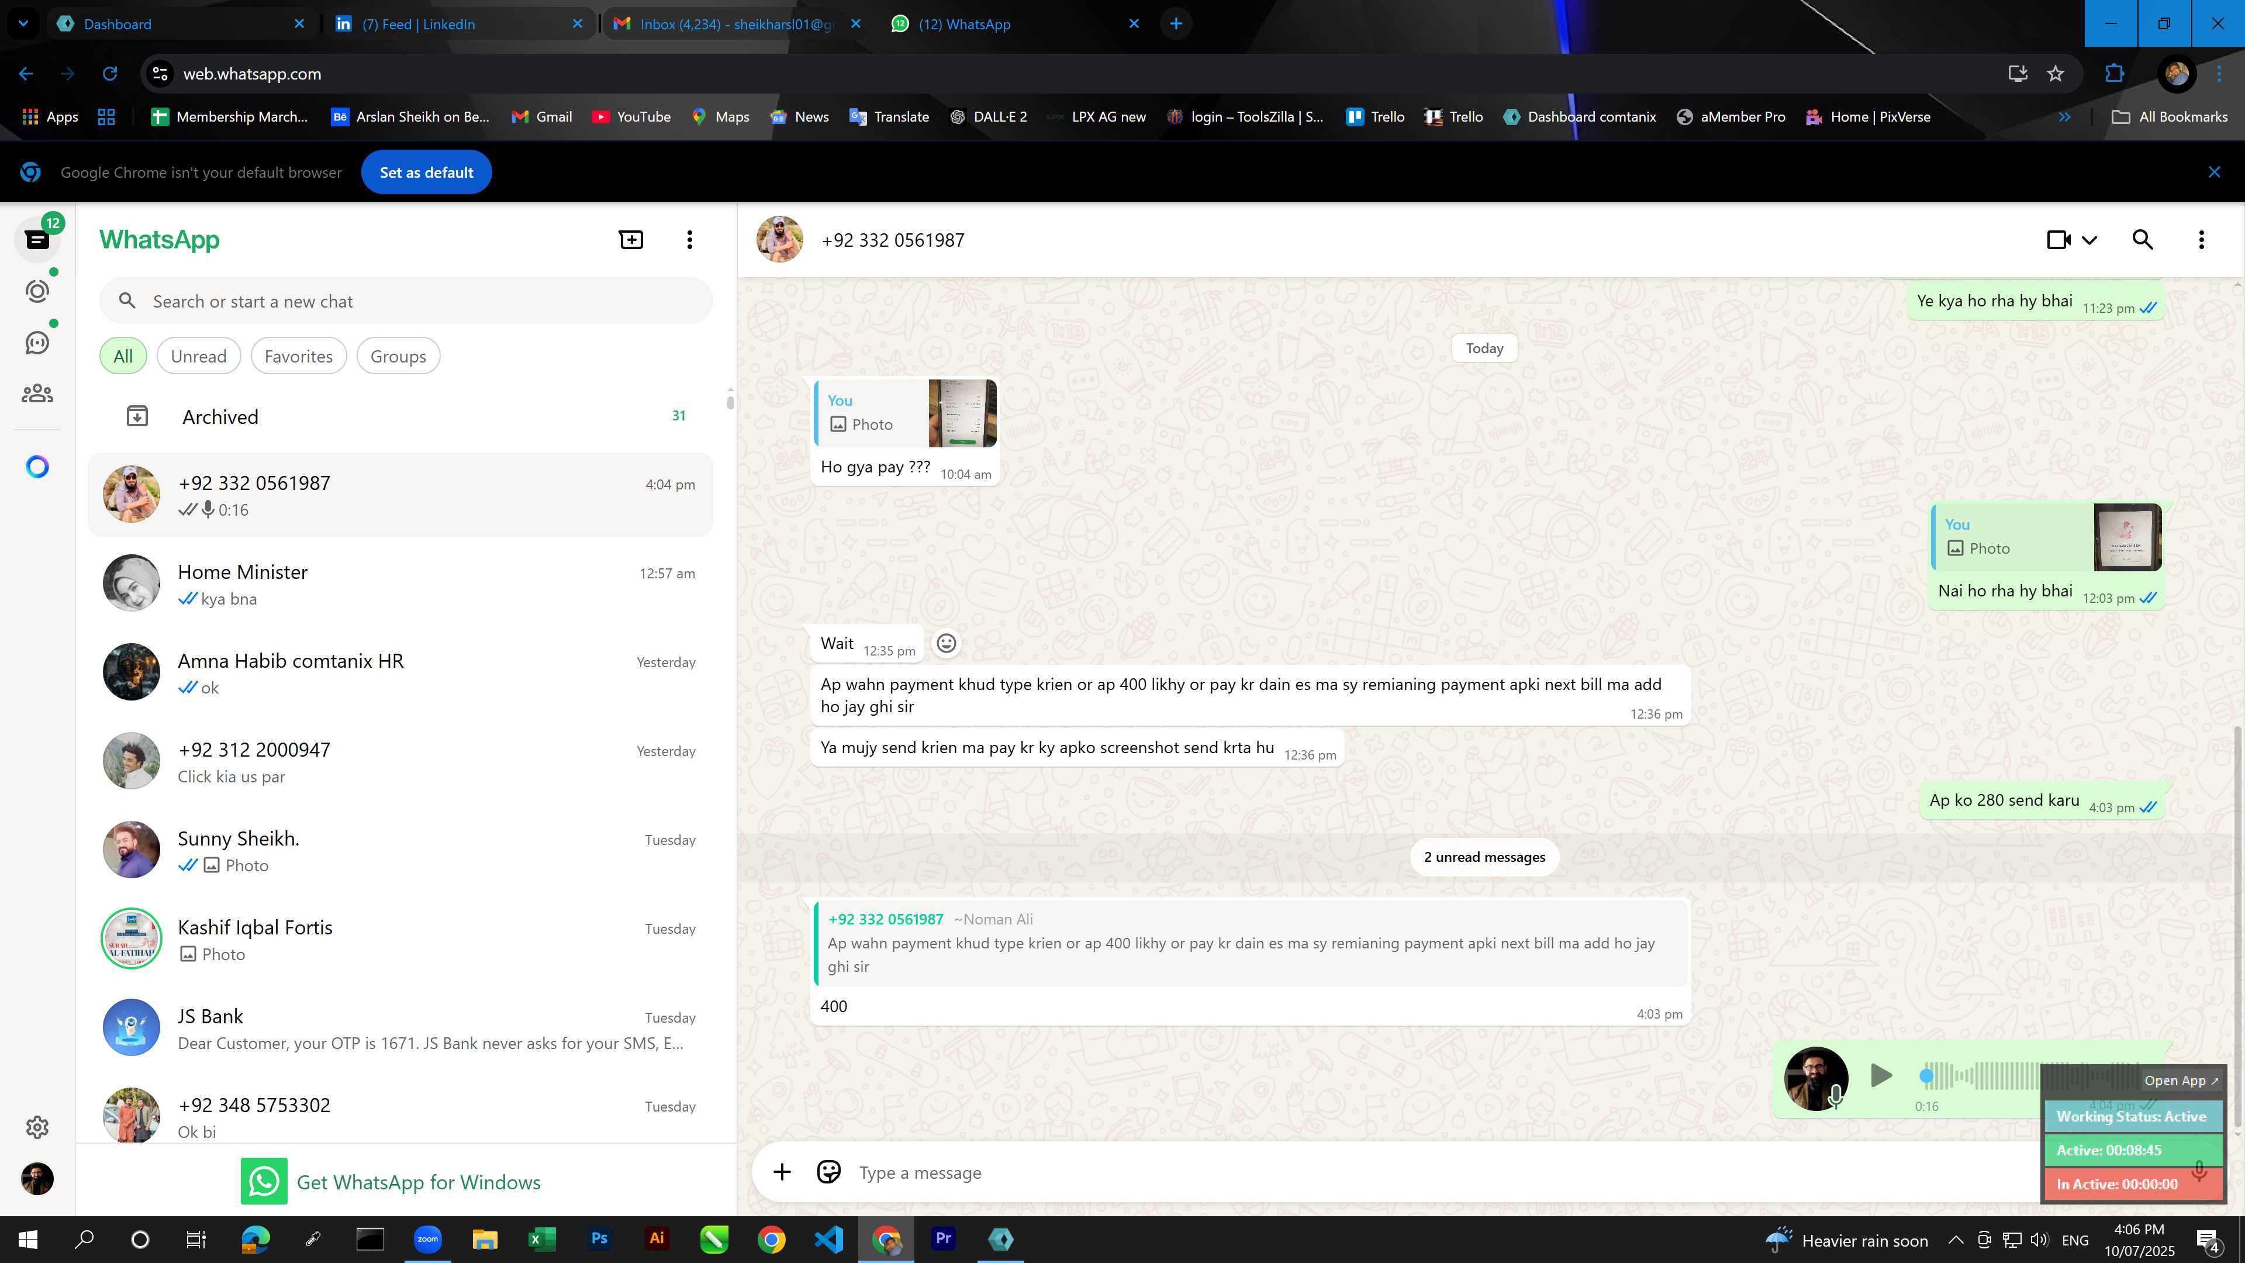Image resolution: width=2245 pixels, height=1263 pixels.
Task: Reload the WhatsApp page
Action: [x=110, y=74]
